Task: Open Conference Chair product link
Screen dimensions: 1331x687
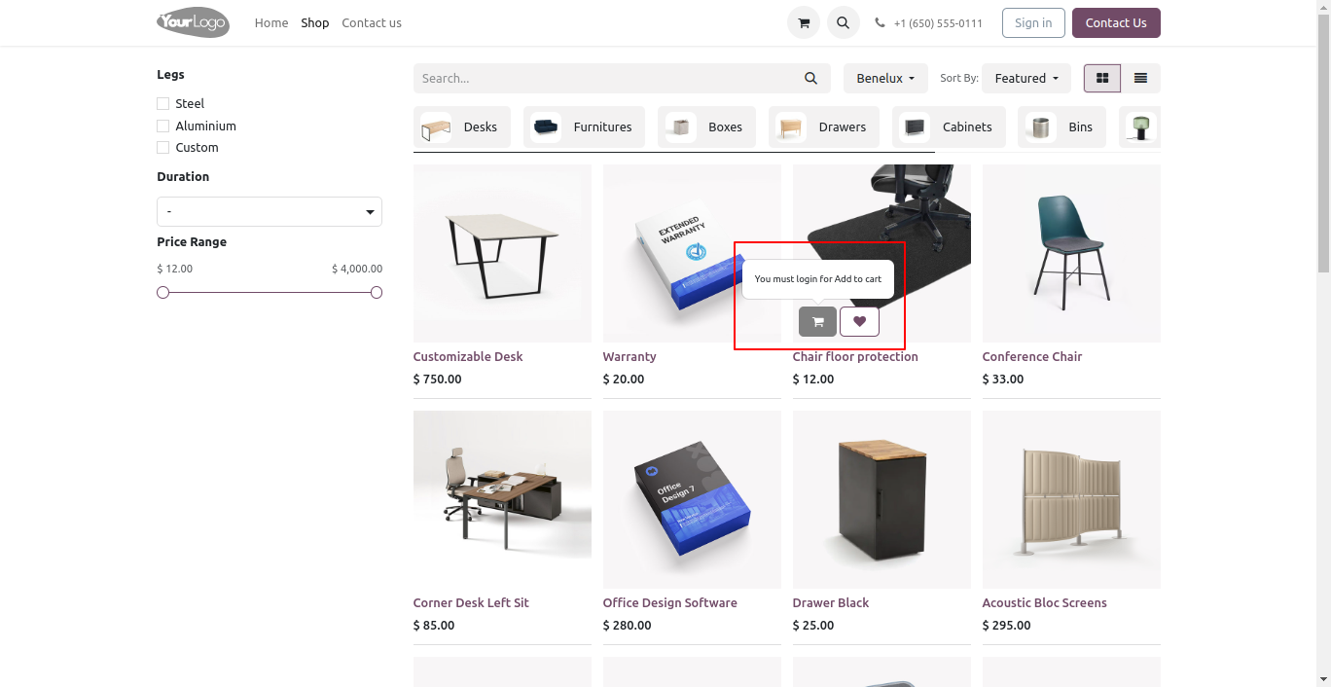Action: click(1032, 356)
